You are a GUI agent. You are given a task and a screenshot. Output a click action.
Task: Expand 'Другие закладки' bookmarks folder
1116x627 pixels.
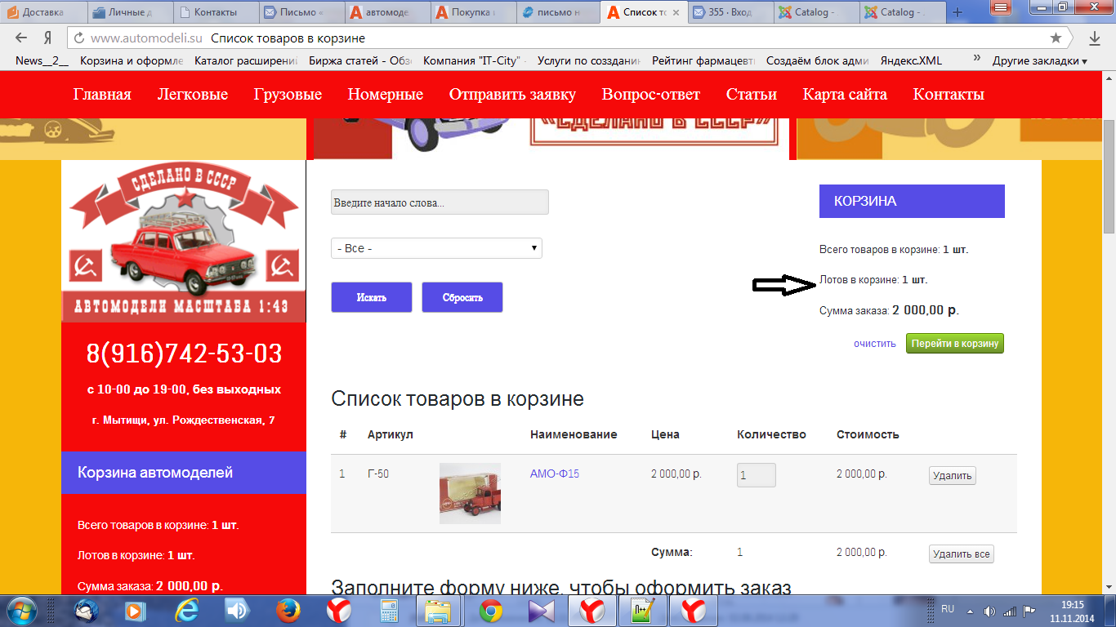tap(1039, 61)
